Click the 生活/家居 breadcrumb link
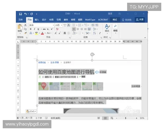The height and width of the screenshot is (131, 164). [x=55, y=62]
